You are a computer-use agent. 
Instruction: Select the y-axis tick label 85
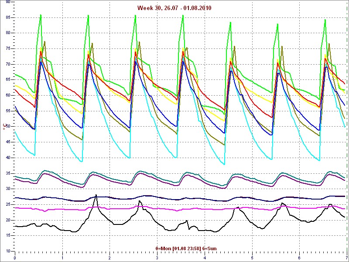pos(7,17)
